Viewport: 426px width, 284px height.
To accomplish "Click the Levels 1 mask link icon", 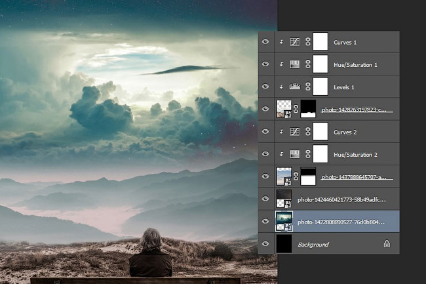I will tap(307, 87).
